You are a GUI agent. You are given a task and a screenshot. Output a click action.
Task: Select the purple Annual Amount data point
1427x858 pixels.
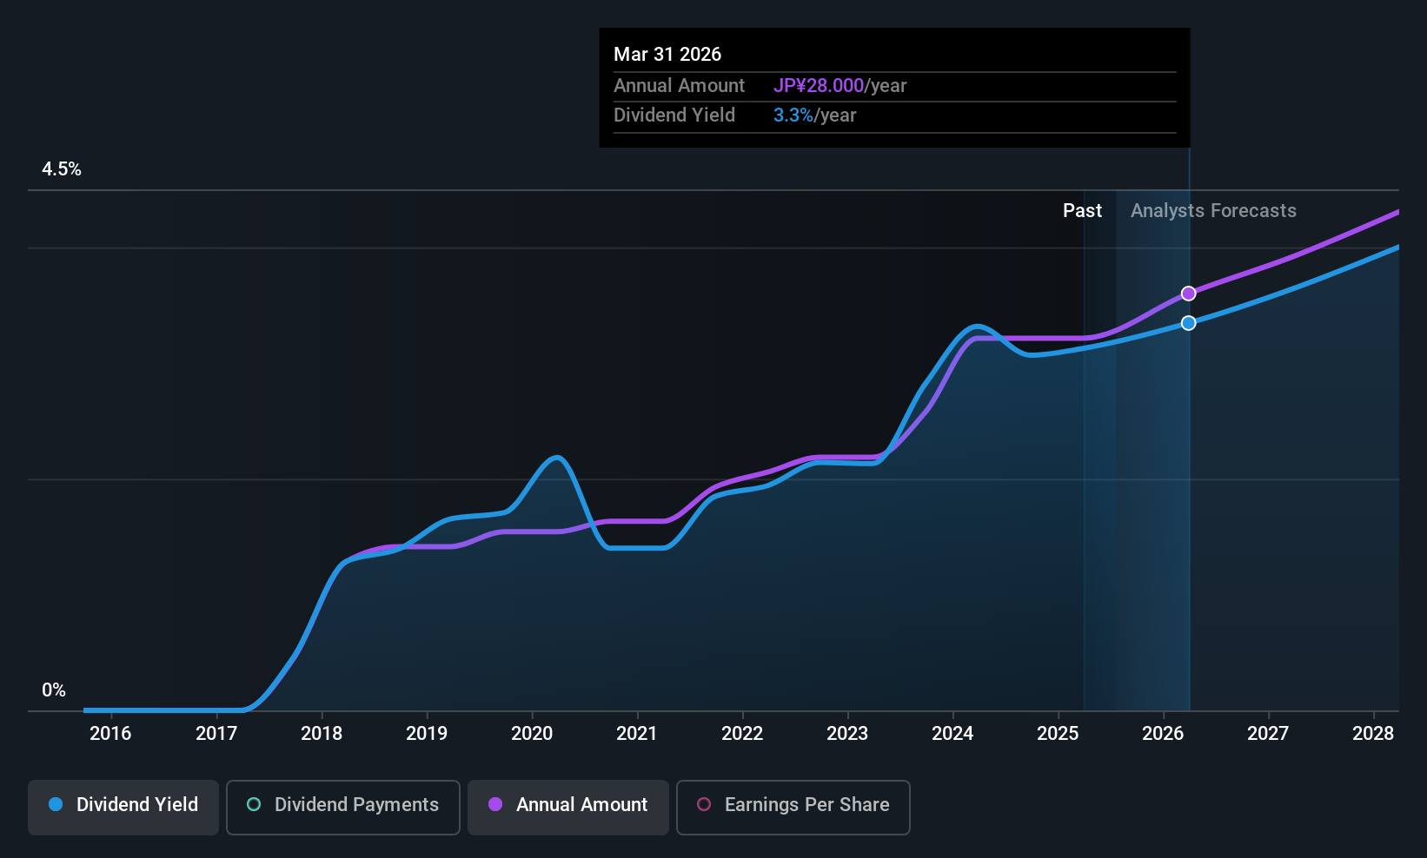point(1188,294)
